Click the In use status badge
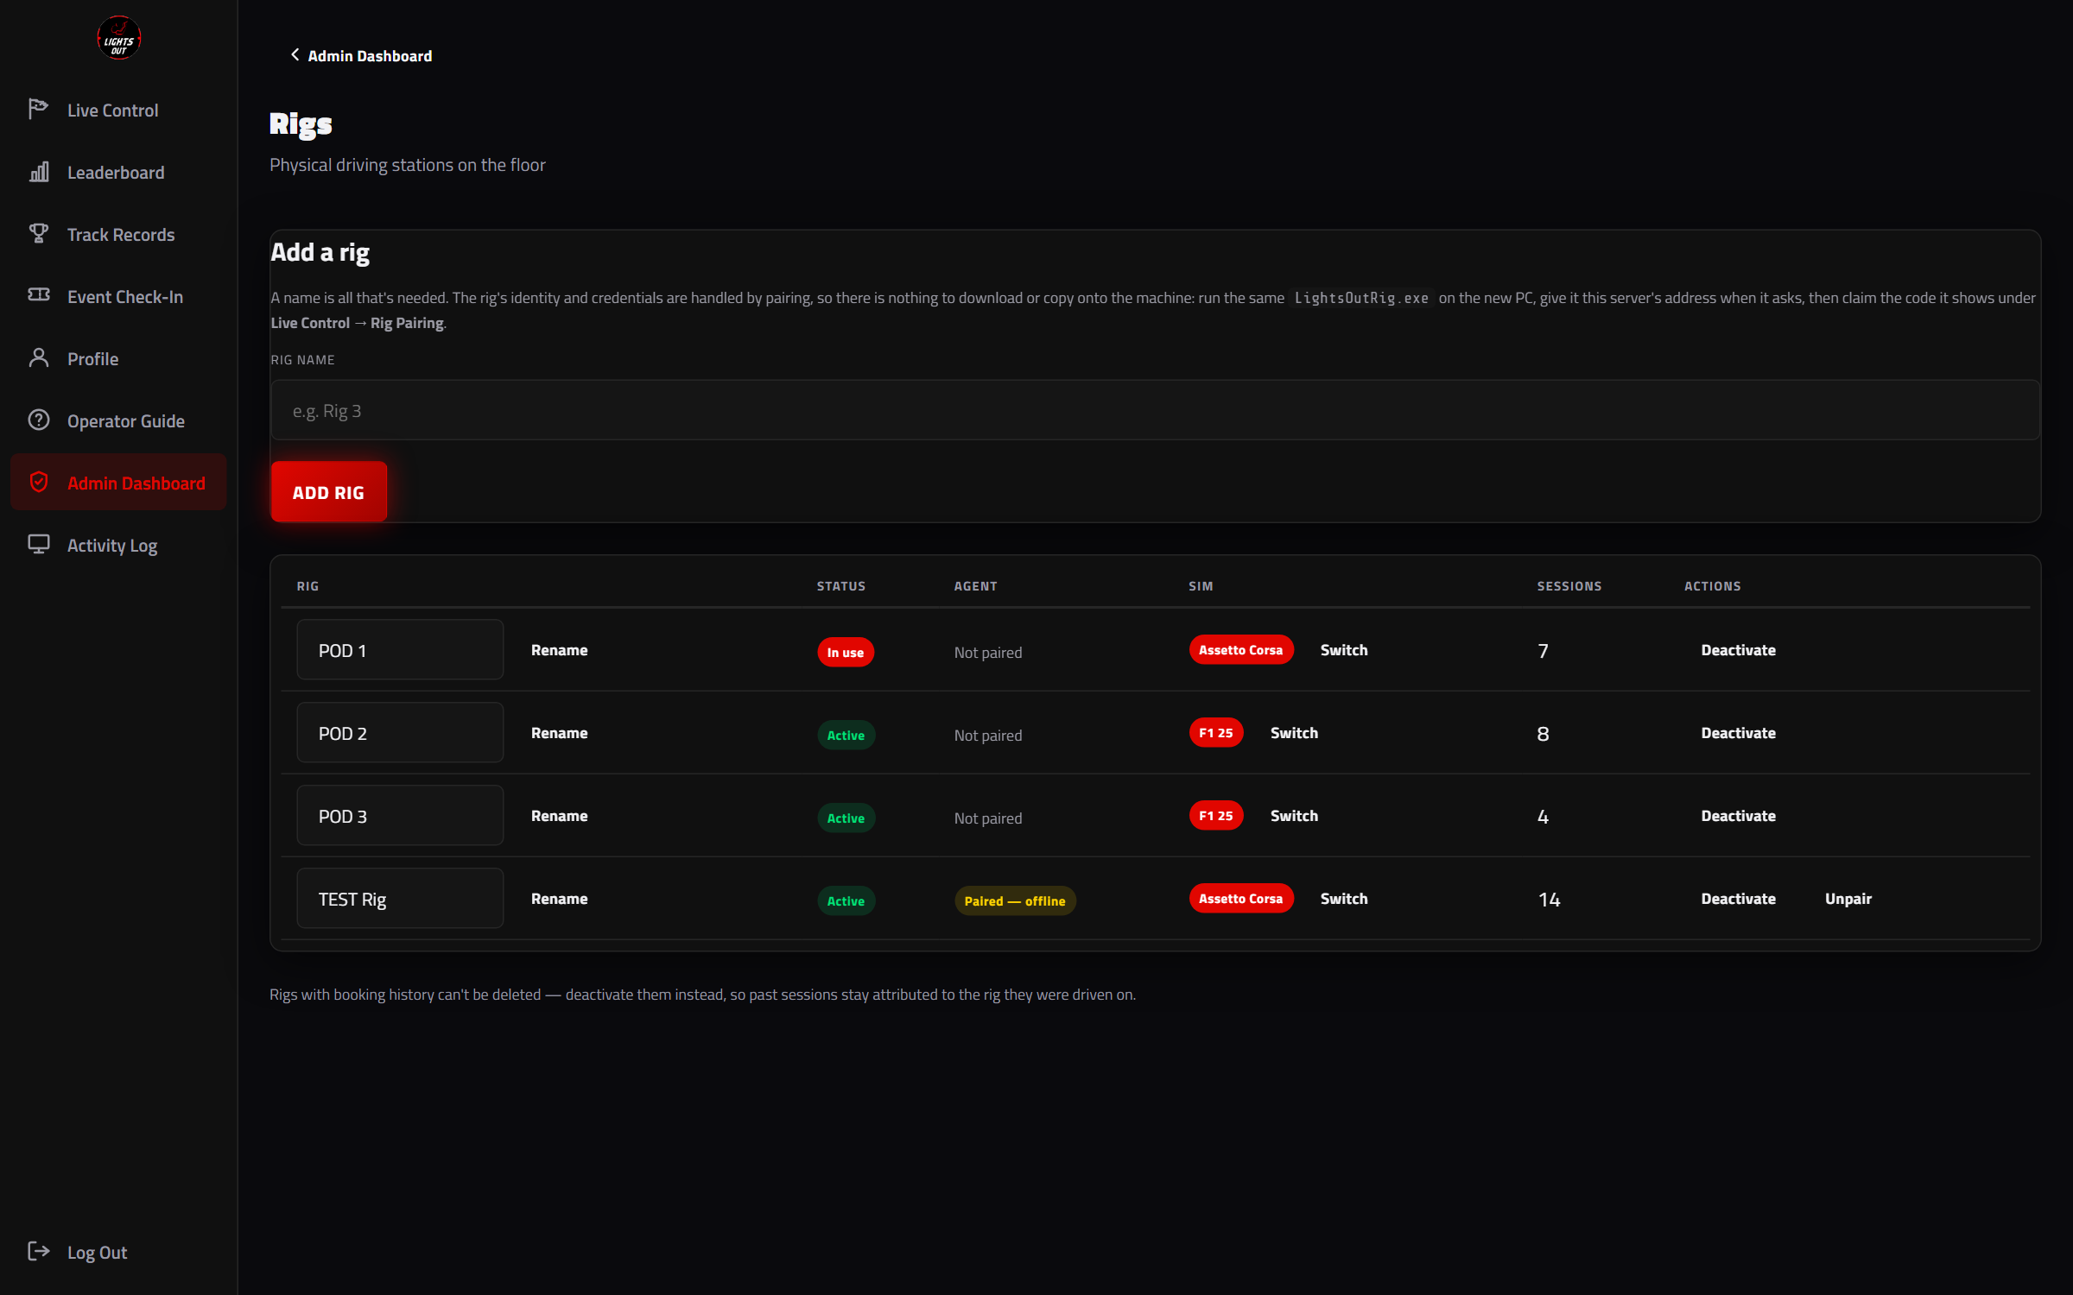The height and width of the screenshot is (1295, 2073). [x=846, y=652]
